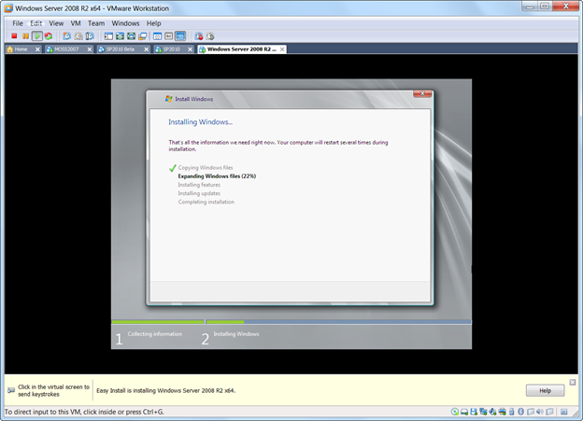583x421 pixels.
Task: Click the Help button in Easy Install bar
Action: (545, 390)
